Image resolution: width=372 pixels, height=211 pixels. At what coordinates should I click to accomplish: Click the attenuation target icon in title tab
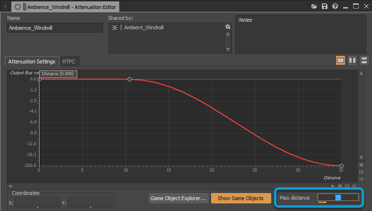[x=18, y=7]
